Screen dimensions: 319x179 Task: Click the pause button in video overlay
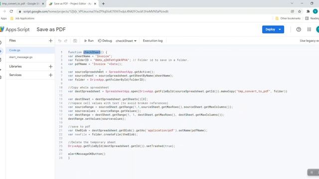[312, 173]
